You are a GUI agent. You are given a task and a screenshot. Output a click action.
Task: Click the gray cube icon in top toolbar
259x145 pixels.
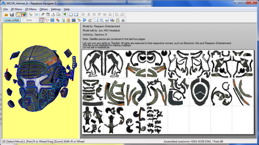(x=31, y=15)
